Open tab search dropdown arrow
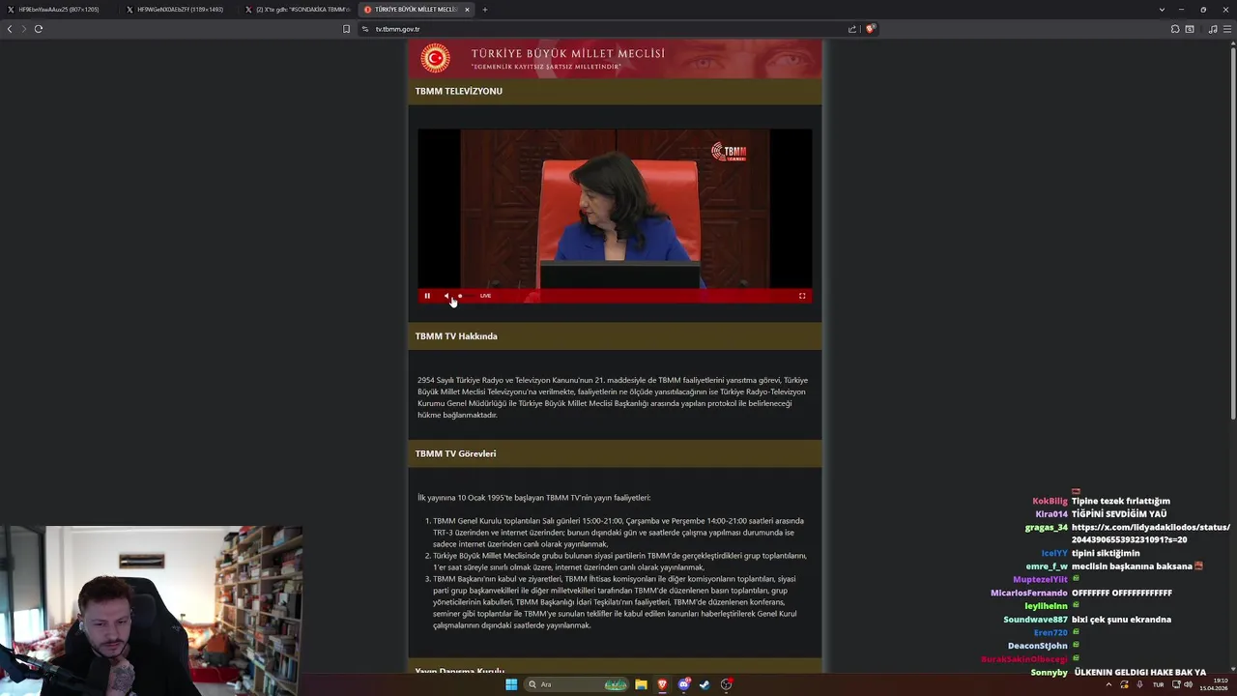Viewport: 1237px width, 696px height. [1162, 10]
